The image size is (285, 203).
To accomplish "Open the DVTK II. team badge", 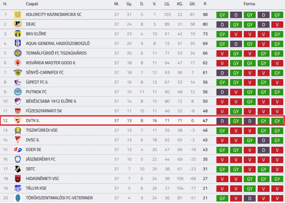I will point(18,121).
